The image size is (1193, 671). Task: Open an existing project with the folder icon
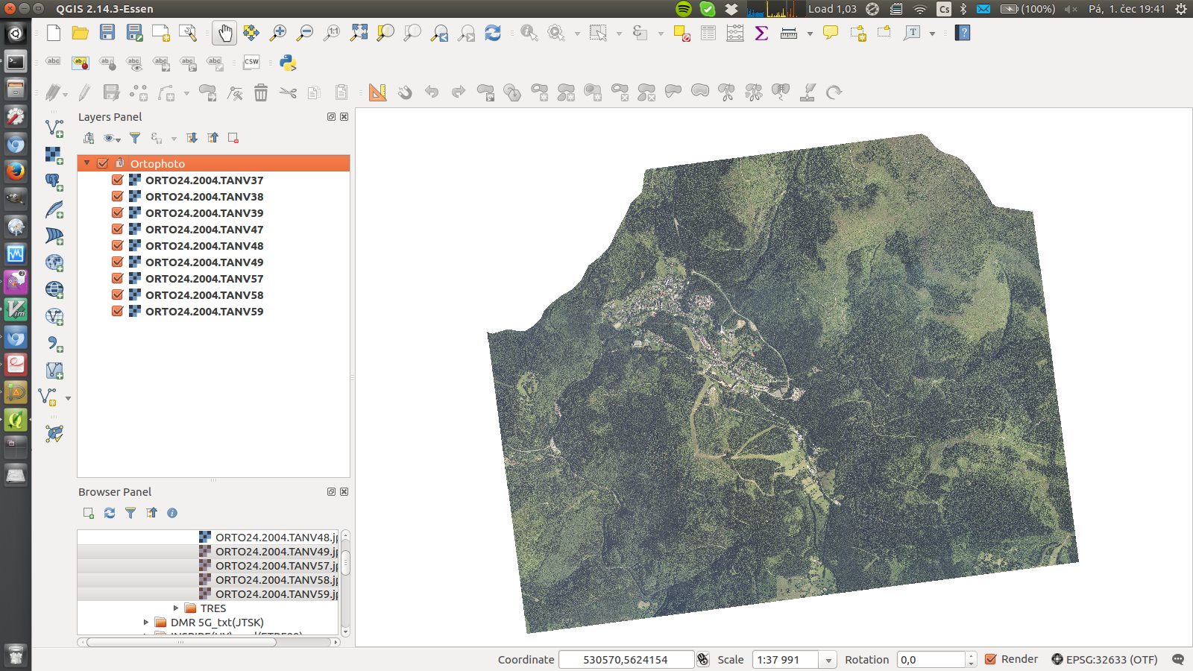[x=81, y=33]
